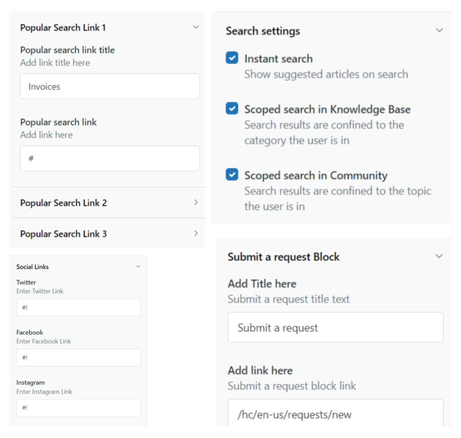
Task: Select the Facebook link input field
Action: click(x=79, y=358)
